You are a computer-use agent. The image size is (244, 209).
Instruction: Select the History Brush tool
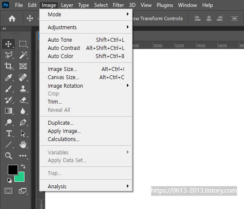point(9,100)
